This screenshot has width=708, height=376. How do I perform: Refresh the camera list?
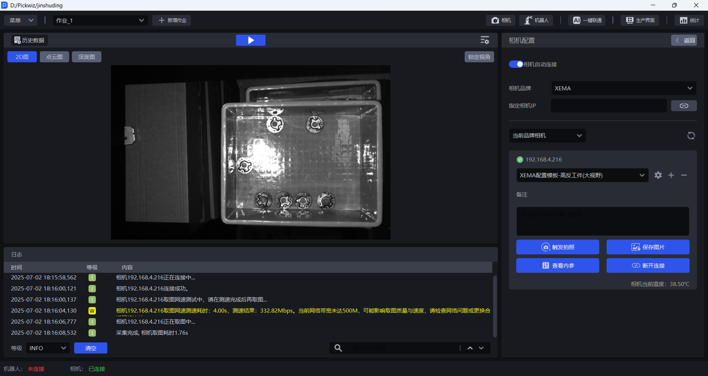[691, 135]
